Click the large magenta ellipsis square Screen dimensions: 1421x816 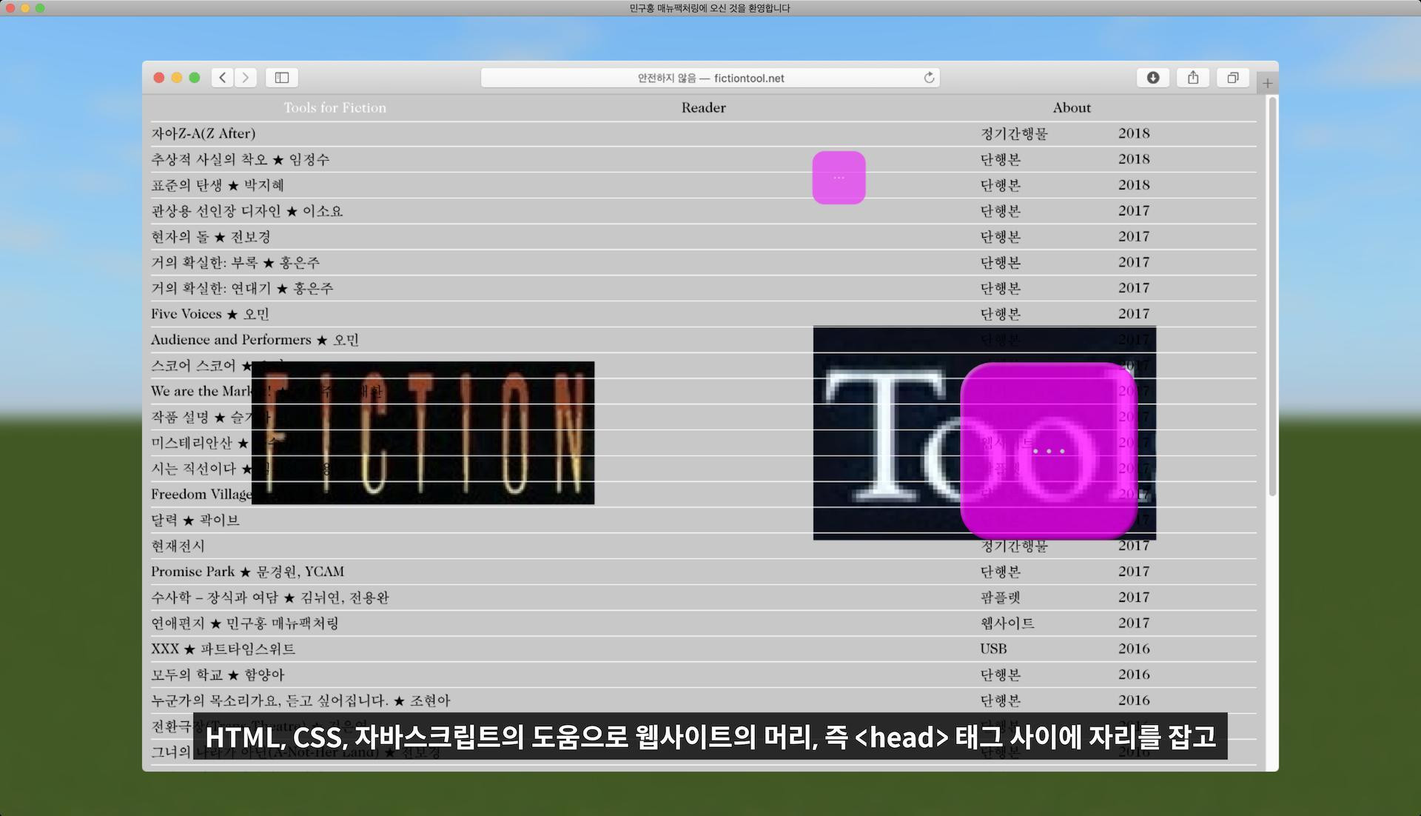[1049, 450]
